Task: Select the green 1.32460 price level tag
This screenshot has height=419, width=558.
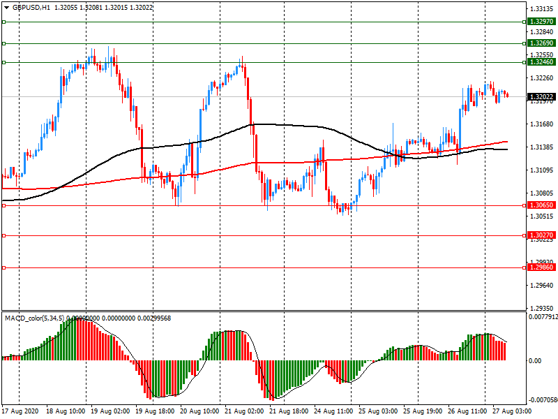Action: point(541,62)
